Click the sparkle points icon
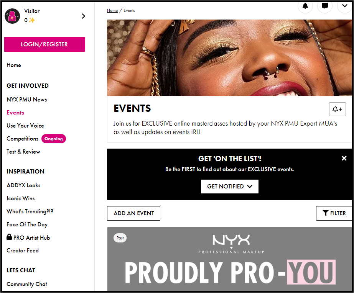 point(32,20)
